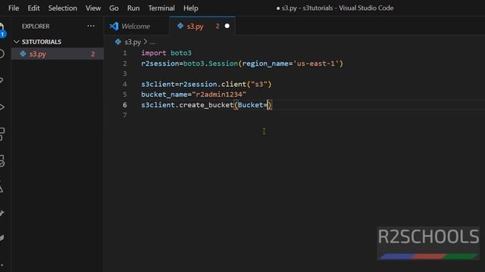The image size is (485, 272).
Task: Click line number 5 in the gutter
Action: [124, 94]
